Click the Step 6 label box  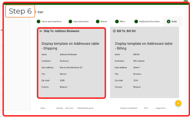click(x=20, y=11)
